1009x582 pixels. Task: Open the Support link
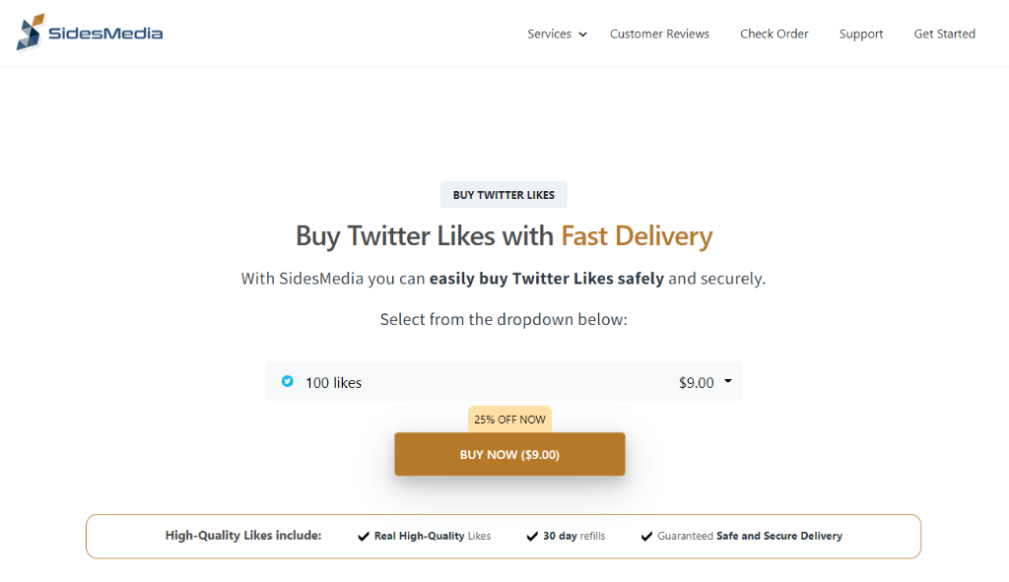click(x=861, y=34)
